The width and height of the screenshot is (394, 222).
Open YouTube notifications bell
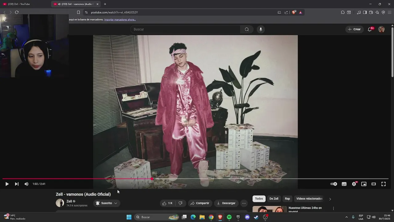coord(370,29)
